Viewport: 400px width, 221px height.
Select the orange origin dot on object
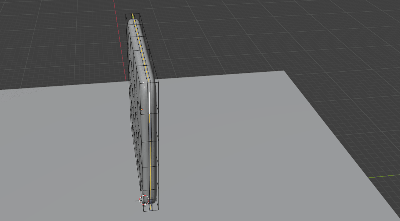click(x=142, y=109)
